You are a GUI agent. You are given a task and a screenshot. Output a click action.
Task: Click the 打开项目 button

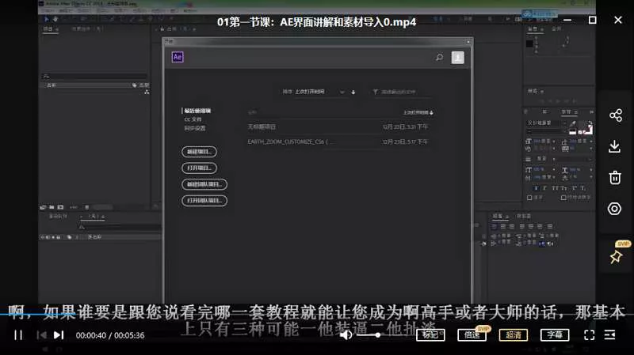coord(199,168)
